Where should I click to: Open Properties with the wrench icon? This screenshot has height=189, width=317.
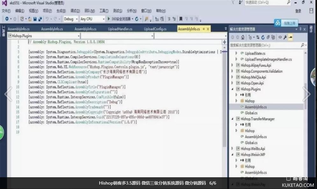coord(285,37)
